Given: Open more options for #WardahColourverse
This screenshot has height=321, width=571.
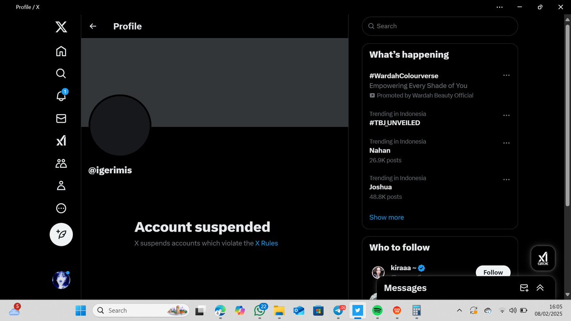Looking at the screenshot, I should (x=506, y=76).
